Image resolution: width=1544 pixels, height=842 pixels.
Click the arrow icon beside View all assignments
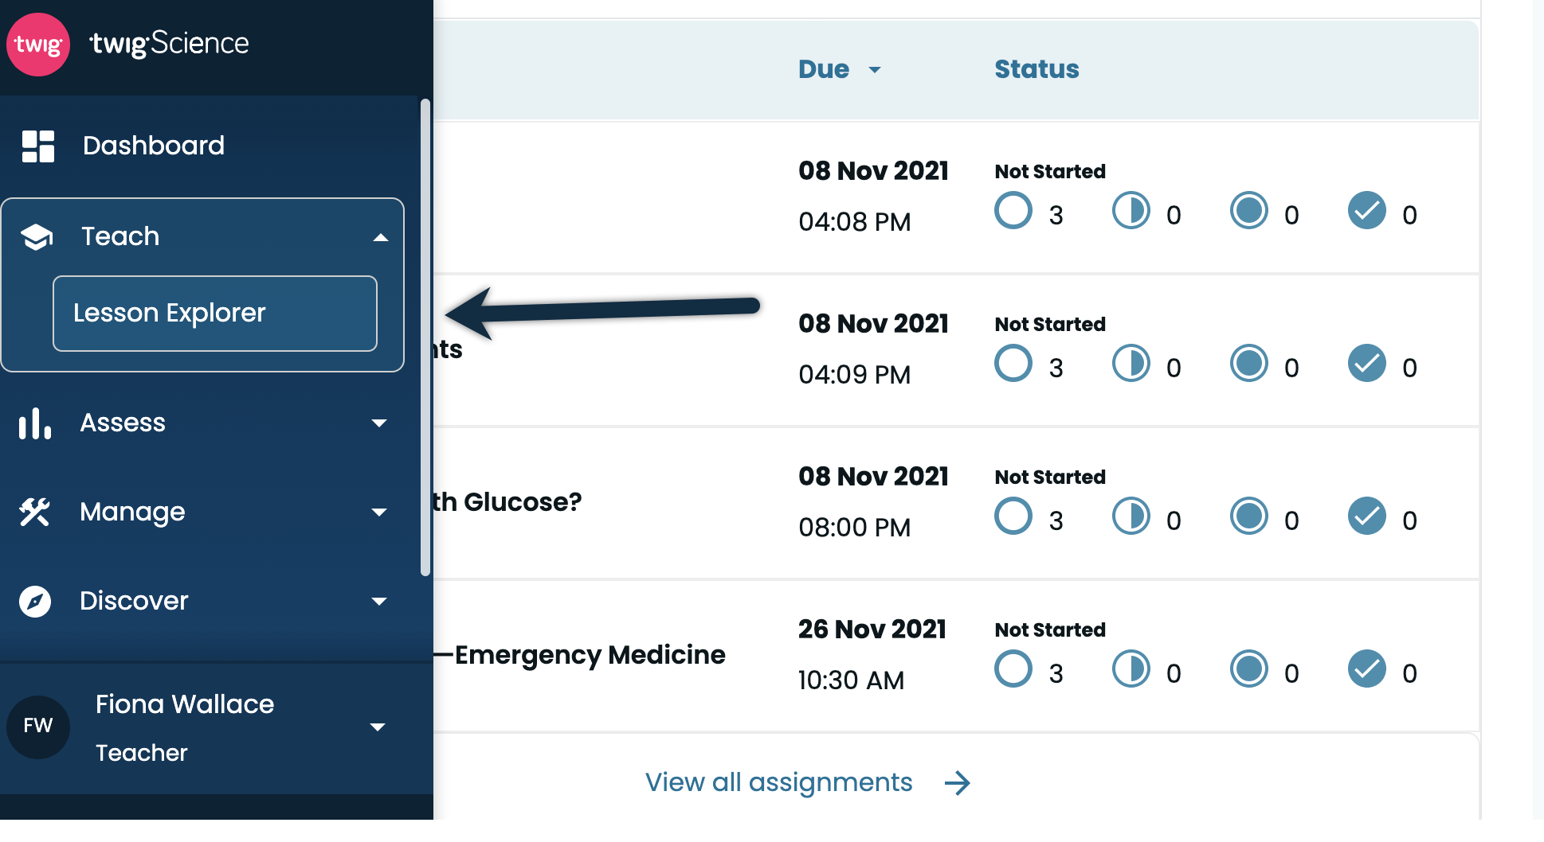click(957, 783)
